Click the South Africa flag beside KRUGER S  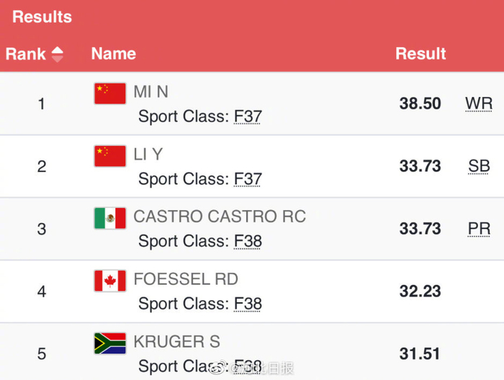click(109, 343)
